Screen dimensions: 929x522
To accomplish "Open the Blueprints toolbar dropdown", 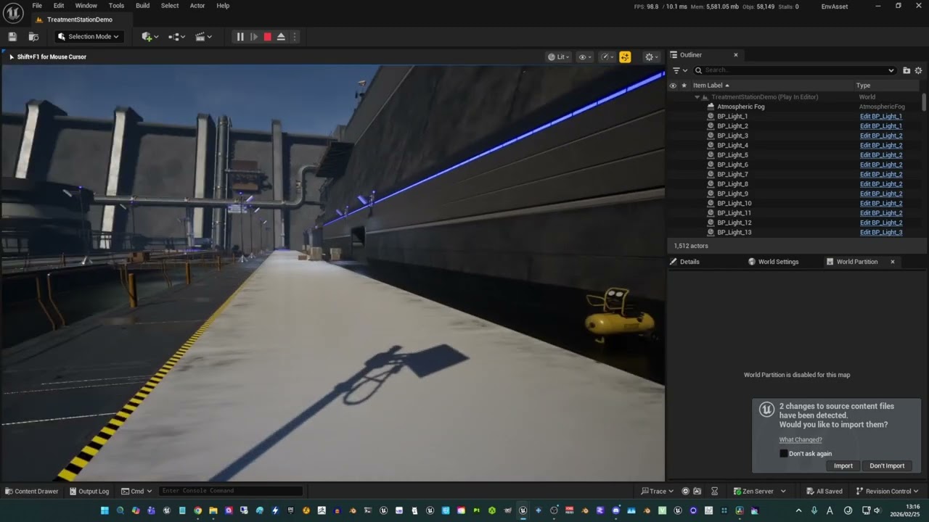I will (176, 36).
